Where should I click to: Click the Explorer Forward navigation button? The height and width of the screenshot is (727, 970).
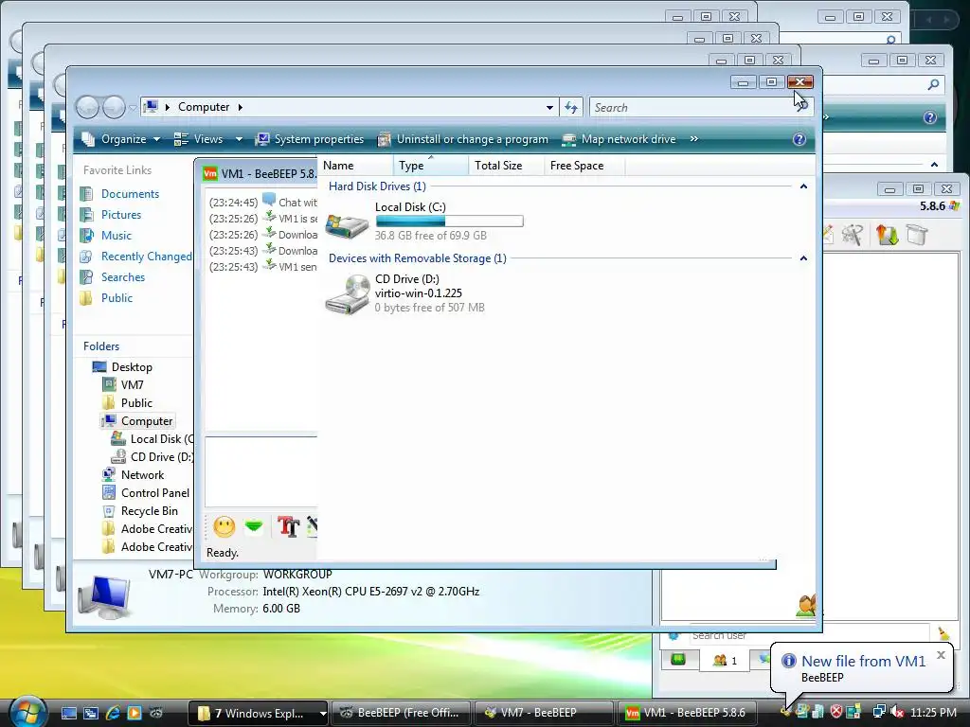[x=114, y=108]
